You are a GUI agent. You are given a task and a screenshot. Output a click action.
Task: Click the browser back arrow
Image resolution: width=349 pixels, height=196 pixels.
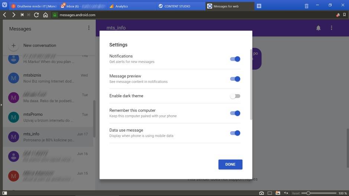click(x=4, y=15)
